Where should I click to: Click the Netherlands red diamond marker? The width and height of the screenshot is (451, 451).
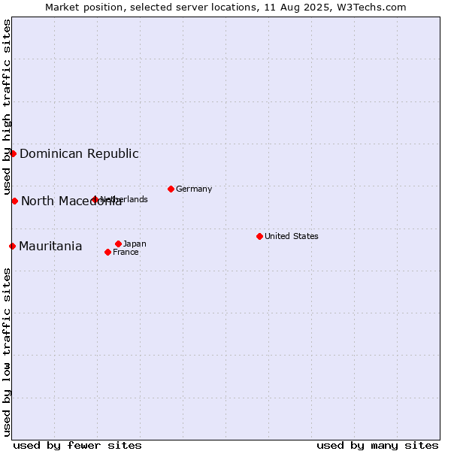[95, 199]
